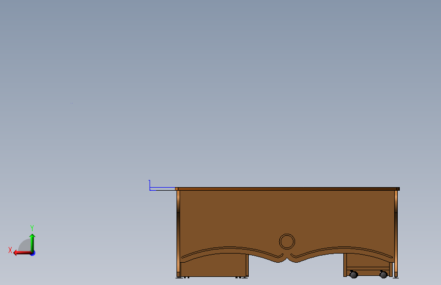This screenshot has height=285, width=441.
Task: Select the rolling cabinet body above the casters
Action: (x=368, y=264)
